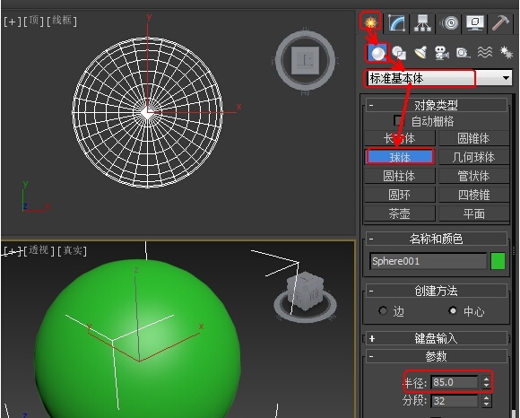This screenshot has width=520, height=418.
Task: Select the Geometry category icon
Action: coord(377,52)
